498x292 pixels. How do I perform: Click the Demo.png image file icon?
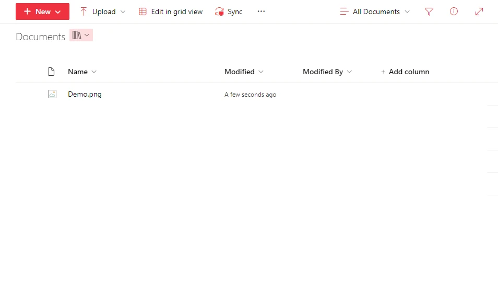coord(52,95)
